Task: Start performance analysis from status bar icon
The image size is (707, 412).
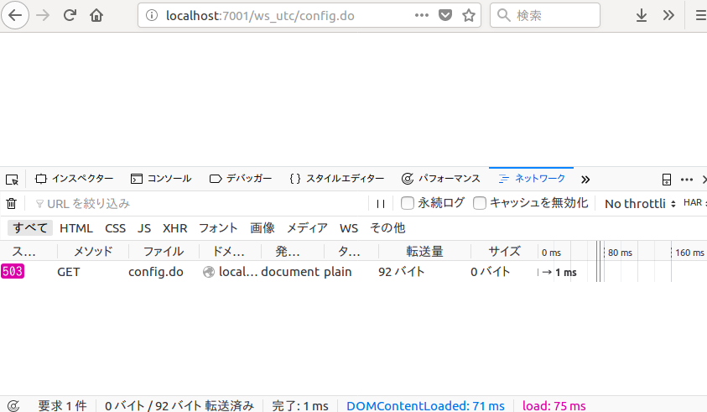Action: 13,405
